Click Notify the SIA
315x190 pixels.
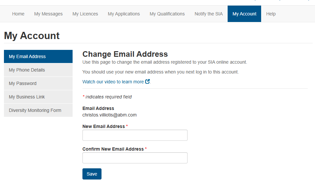coord(209,14)
